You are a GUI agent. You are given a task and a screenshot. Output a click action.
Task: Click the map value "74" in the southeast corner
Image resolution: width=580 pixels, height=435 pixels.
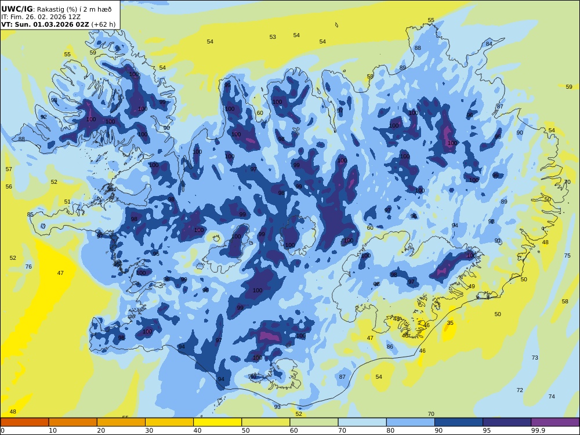tap(552, 396)
